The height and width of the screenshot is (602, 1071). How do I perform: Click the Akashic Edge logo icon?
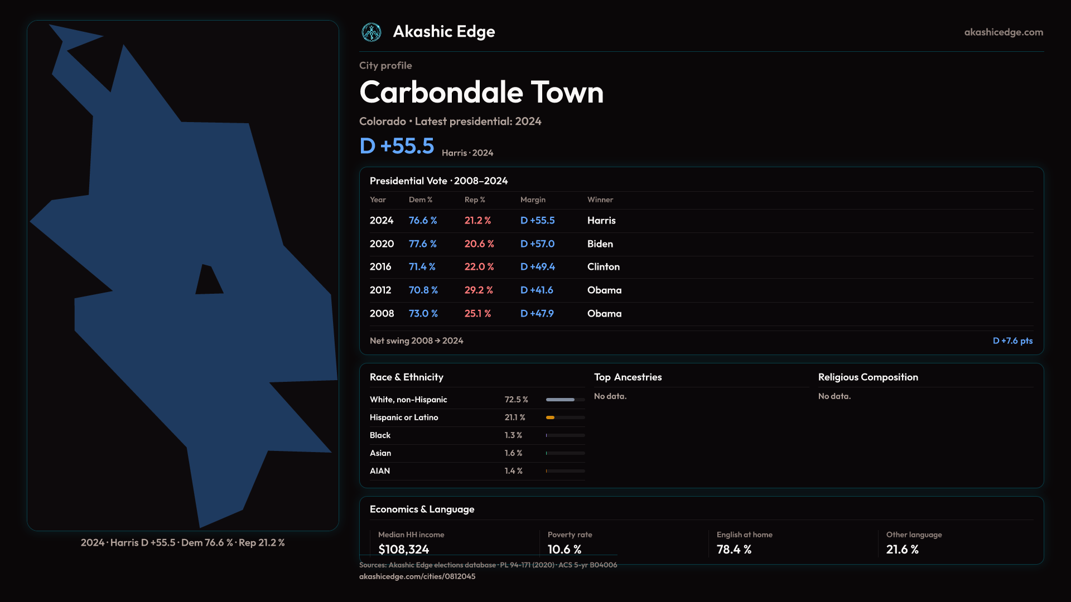tap(371, 32)
